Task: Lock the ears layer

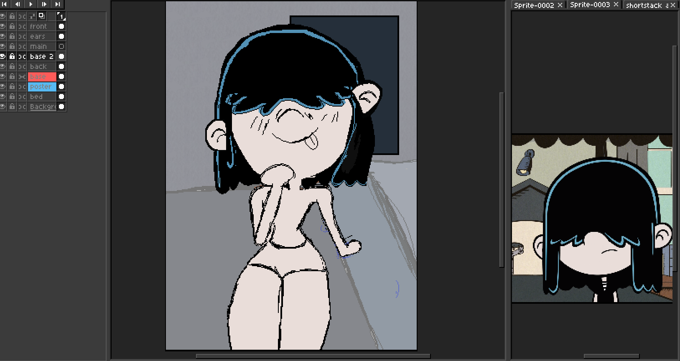Action: point(12,36)
